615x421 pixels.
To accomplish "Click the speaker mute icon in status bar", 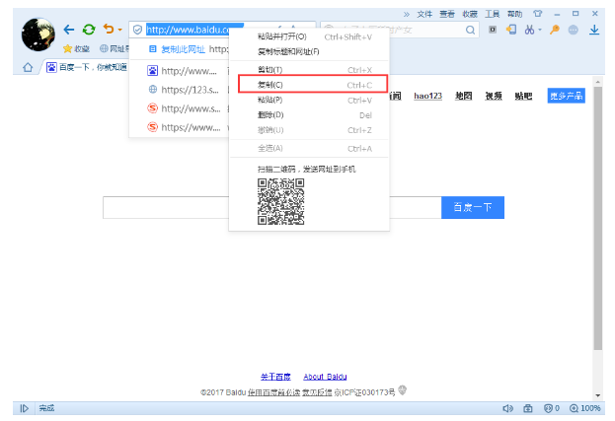I will point(508,408).
